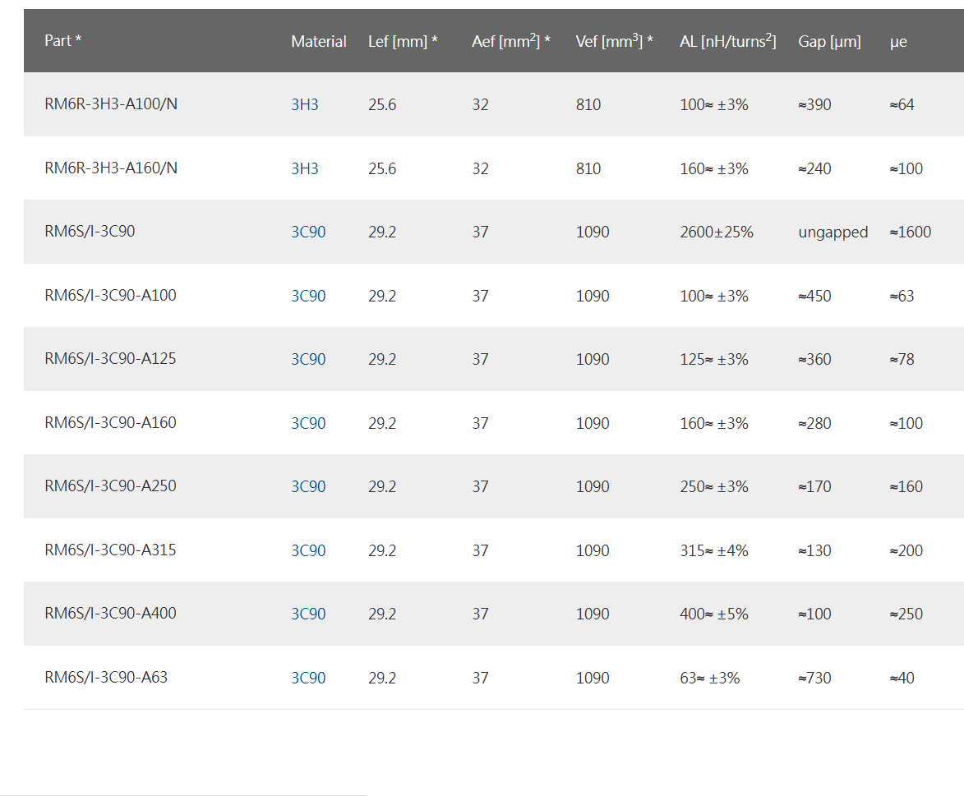Click the Part column header

(62, 41)
